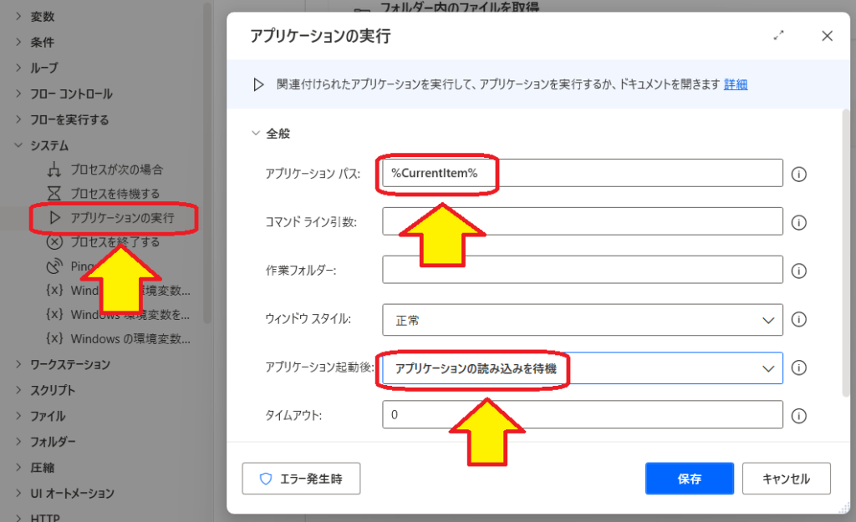The width and height of the screenshot is (856, 522).
Task: Expand the ファイル group
Action: tap(18, 416)
